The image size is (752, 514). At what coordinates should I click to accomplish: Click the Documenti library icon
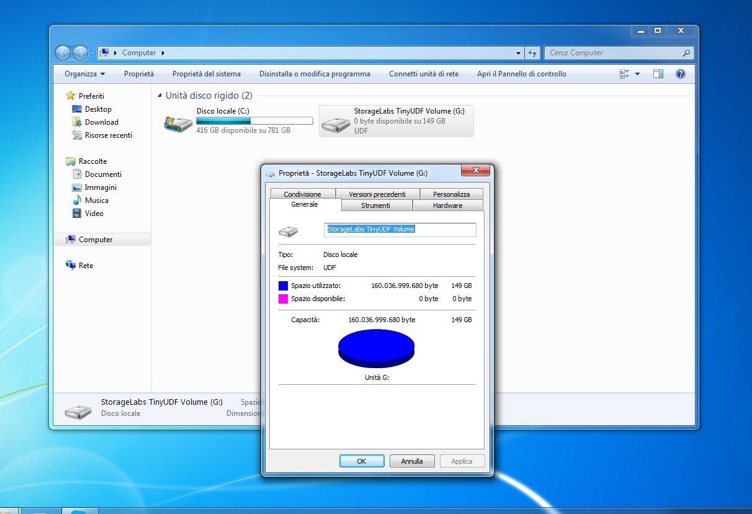[77, 174]
